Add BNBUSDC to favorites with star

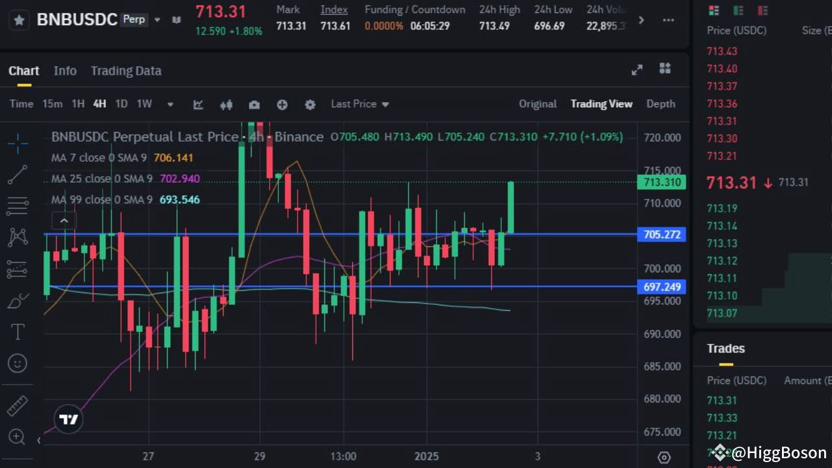point(19,19)
